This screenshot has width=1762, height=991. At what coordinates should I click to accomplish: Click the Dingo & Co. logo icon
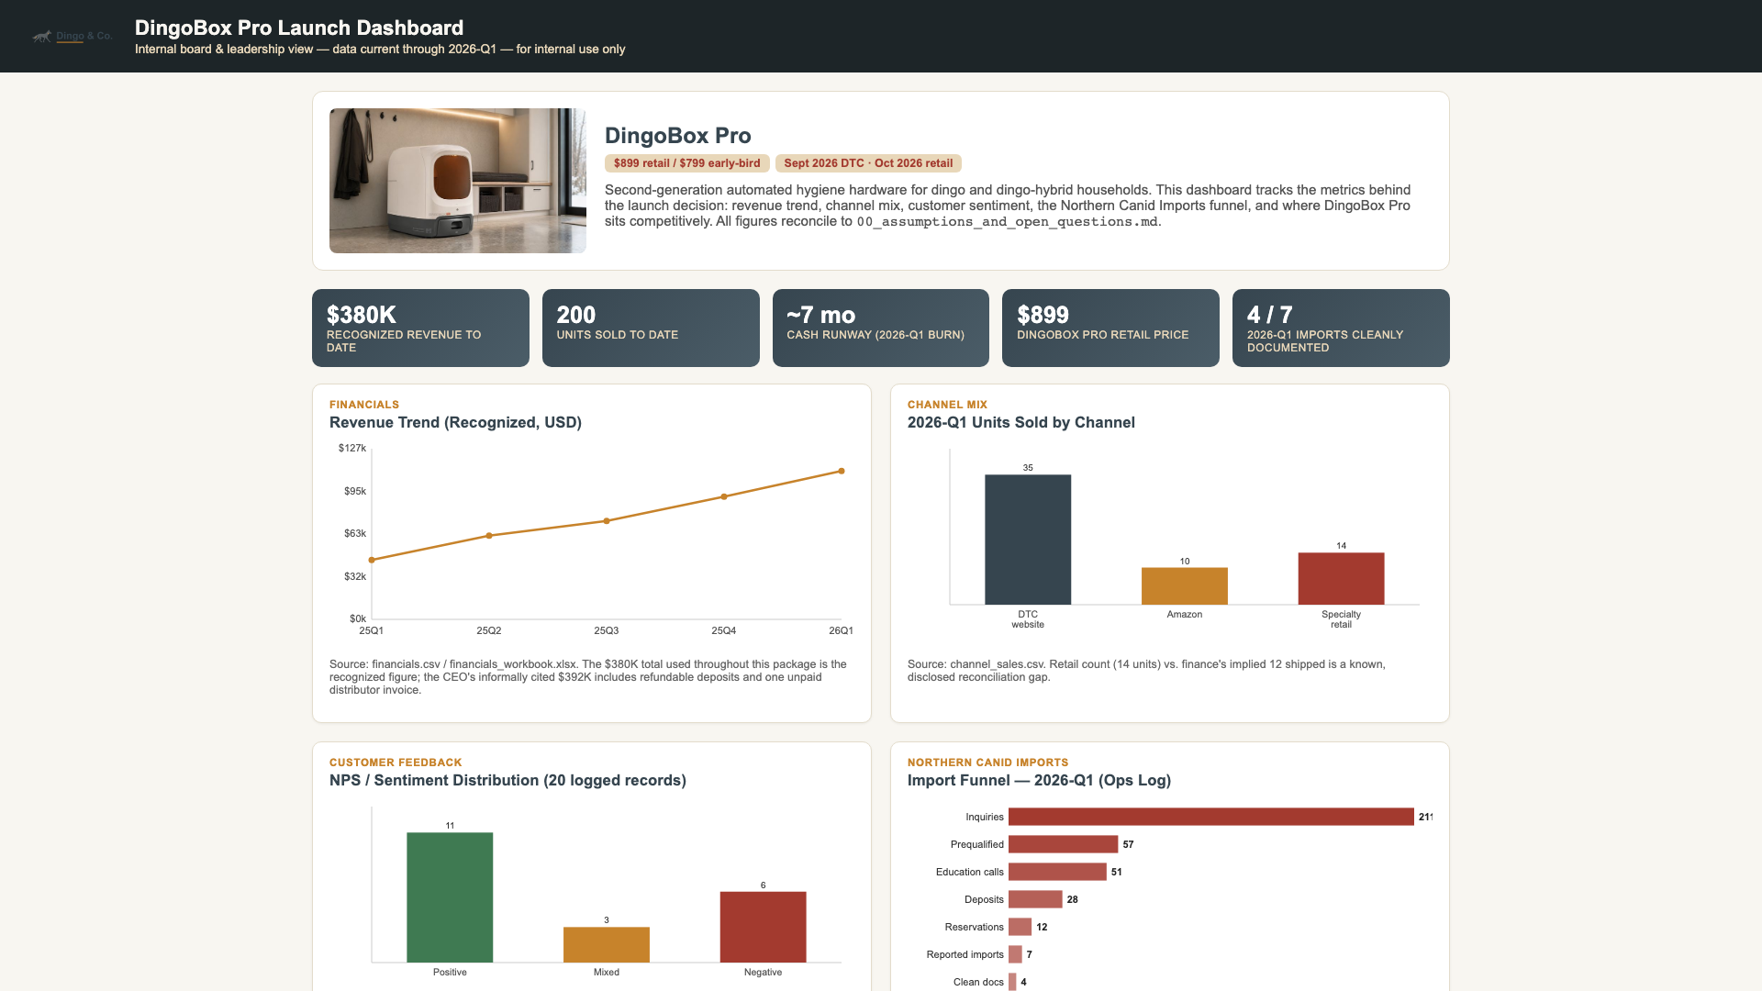pyautogui.click(x=41, y=37)
